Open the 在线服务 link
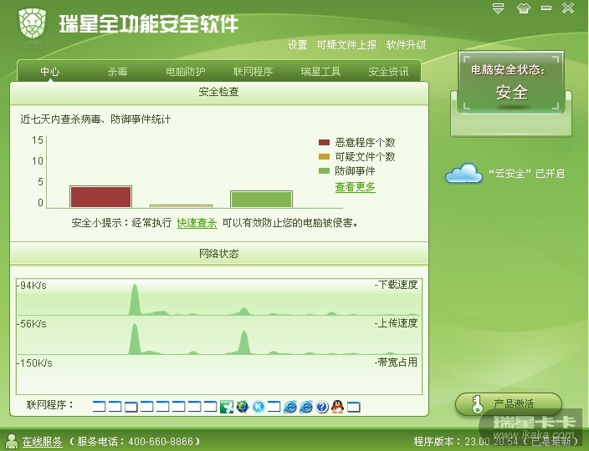The image size is (589, 451). coord(42,442)
